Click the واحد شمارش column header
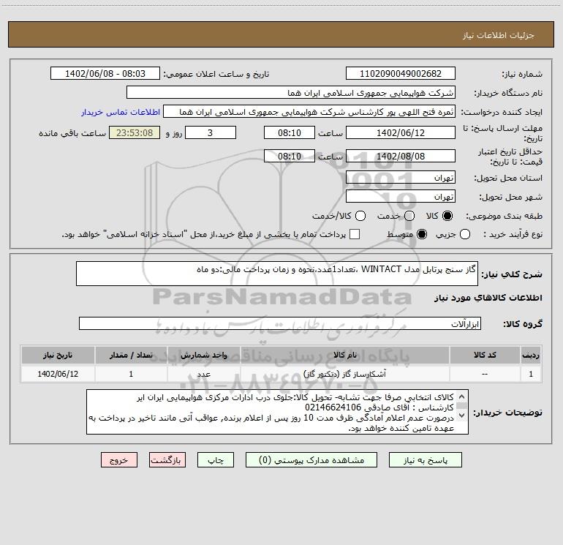The height and width of the screenshot is (545, 563). click(203, 355)
